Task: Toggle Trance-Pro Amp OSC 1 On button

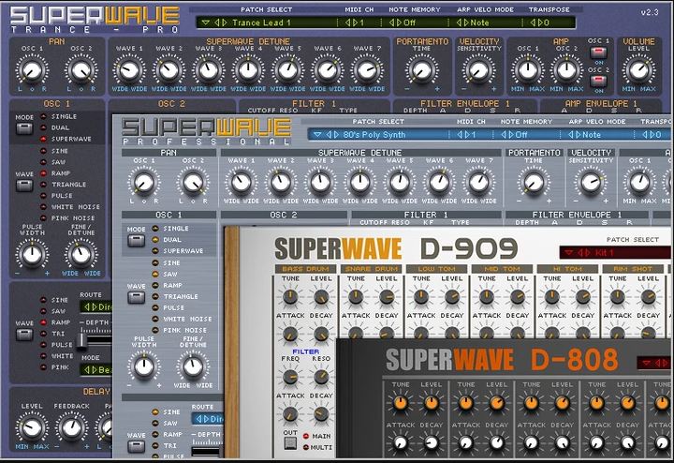Action: (598, 52)
